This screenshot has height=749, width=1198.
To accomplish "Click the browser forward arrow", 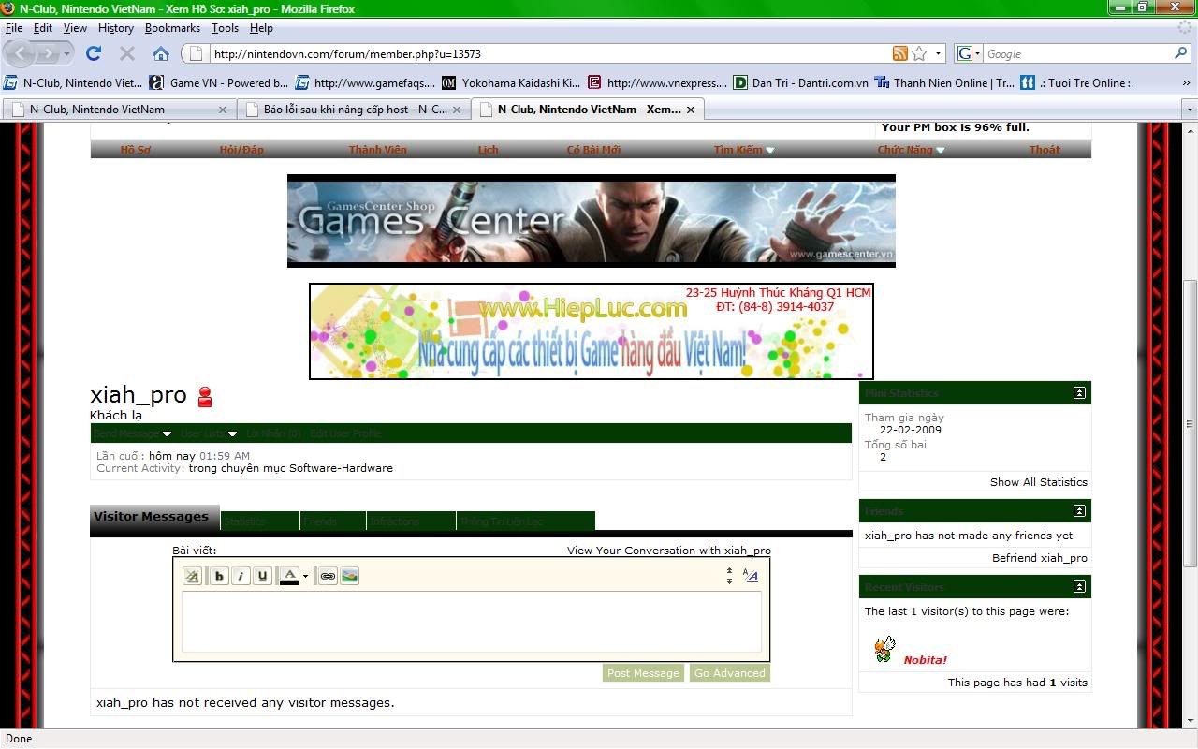I will [51, 53].
